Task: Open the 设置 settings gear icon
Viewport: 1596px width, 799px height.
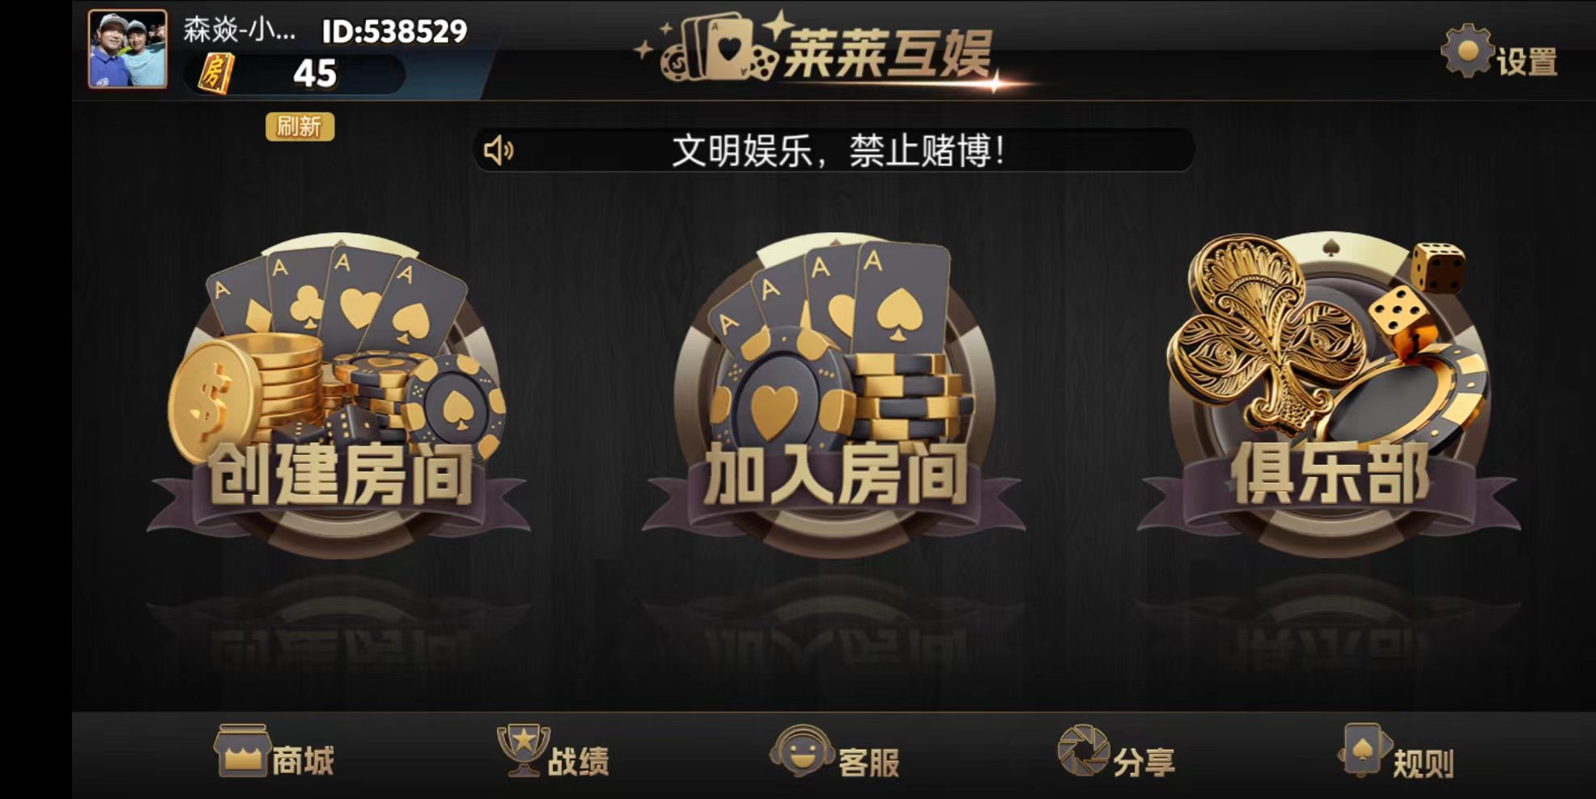Action: 1467,52
